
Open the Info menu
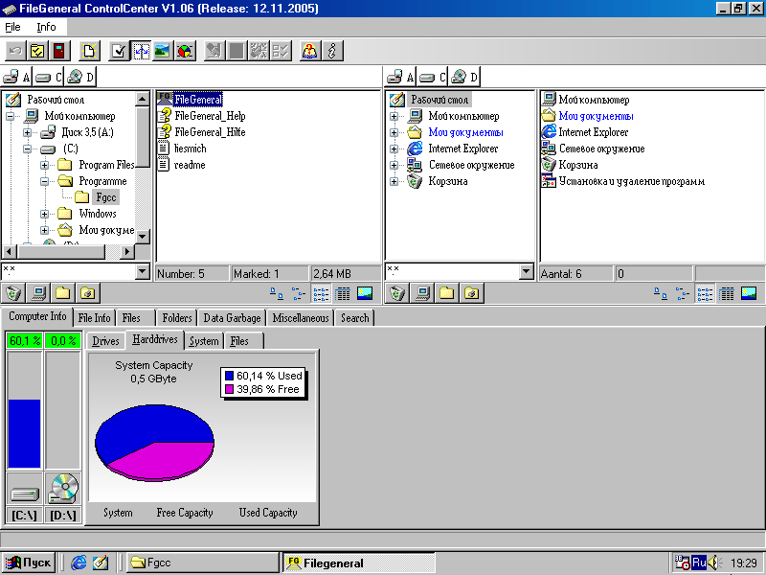click(x=46, y=27)
